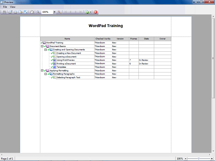Click the export document icon
The width and height of the screenshot is (215, 161).
click(87, 12)
